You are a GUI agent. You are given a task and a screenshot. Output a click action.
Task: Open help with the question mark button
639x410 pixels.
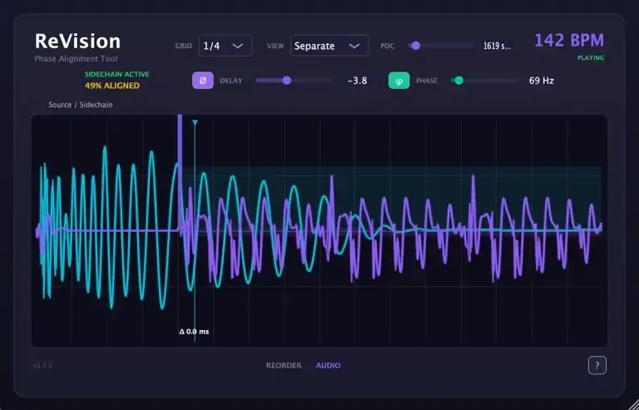597,365
